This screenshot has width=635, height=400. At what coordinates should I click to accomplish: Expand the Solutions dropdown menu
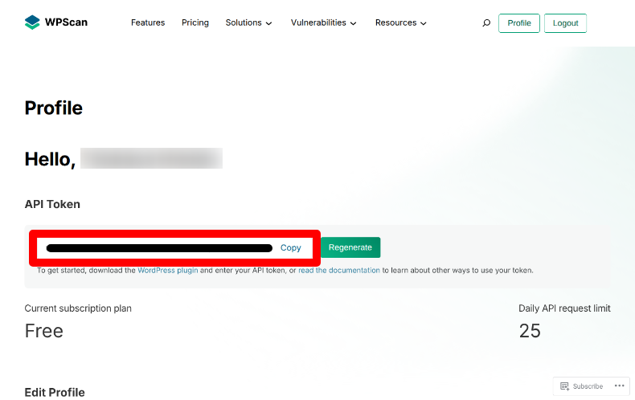pyautogui.click(x=248, y=22)
